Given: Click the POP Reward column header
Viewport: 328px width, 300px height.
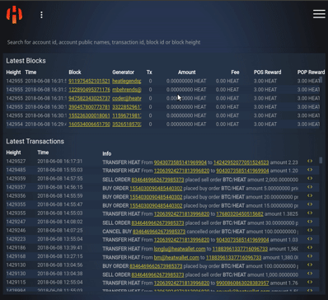Looking at the screenshot, I should (x=311, y=73).
